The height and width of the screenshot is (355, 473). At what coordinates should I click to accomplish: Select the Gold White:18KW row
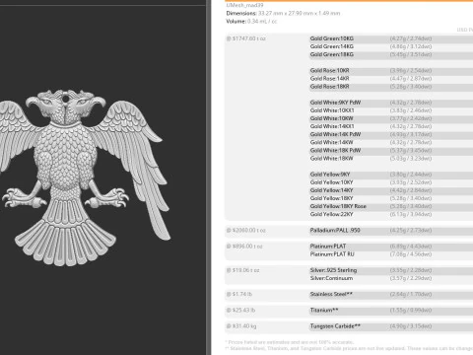[x=391, y=159]
